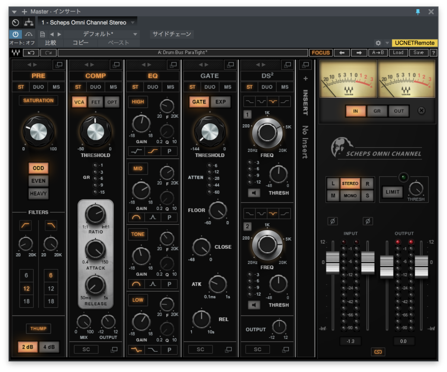Expand the EQ module window icon
This screenshot has width=447, height=372.
174,65
